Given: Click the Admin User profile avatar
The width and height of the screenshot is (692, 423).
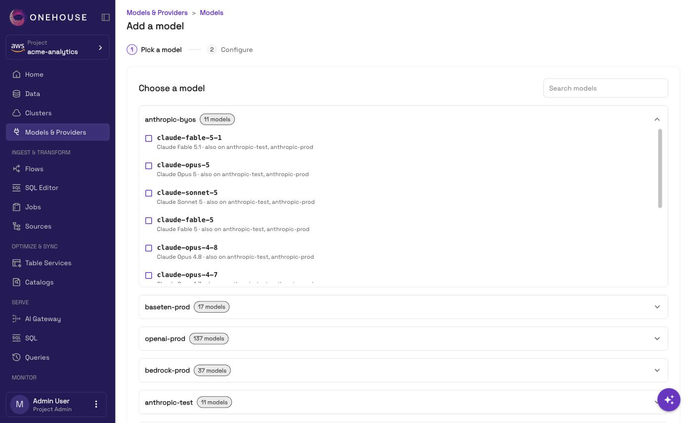Looking at the screenshot, I should (19, 404).
